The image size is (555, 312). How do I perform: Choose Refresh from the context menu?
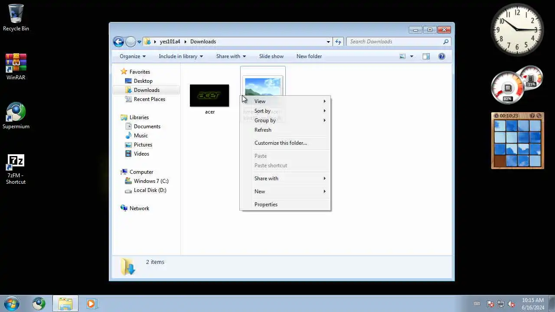click(x=285, y=130)
